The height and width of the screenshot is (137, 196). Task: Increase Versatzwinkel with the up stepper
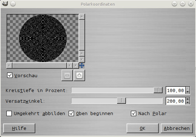point(187,99)
